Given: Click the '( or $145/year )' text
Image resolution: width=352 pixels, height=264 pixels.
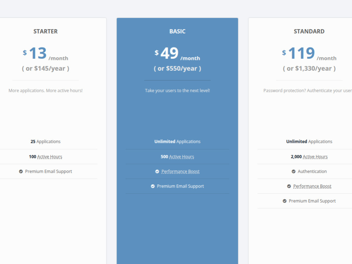Looking at the screenshot, I should pyautogui.click(x=45, y=69).
